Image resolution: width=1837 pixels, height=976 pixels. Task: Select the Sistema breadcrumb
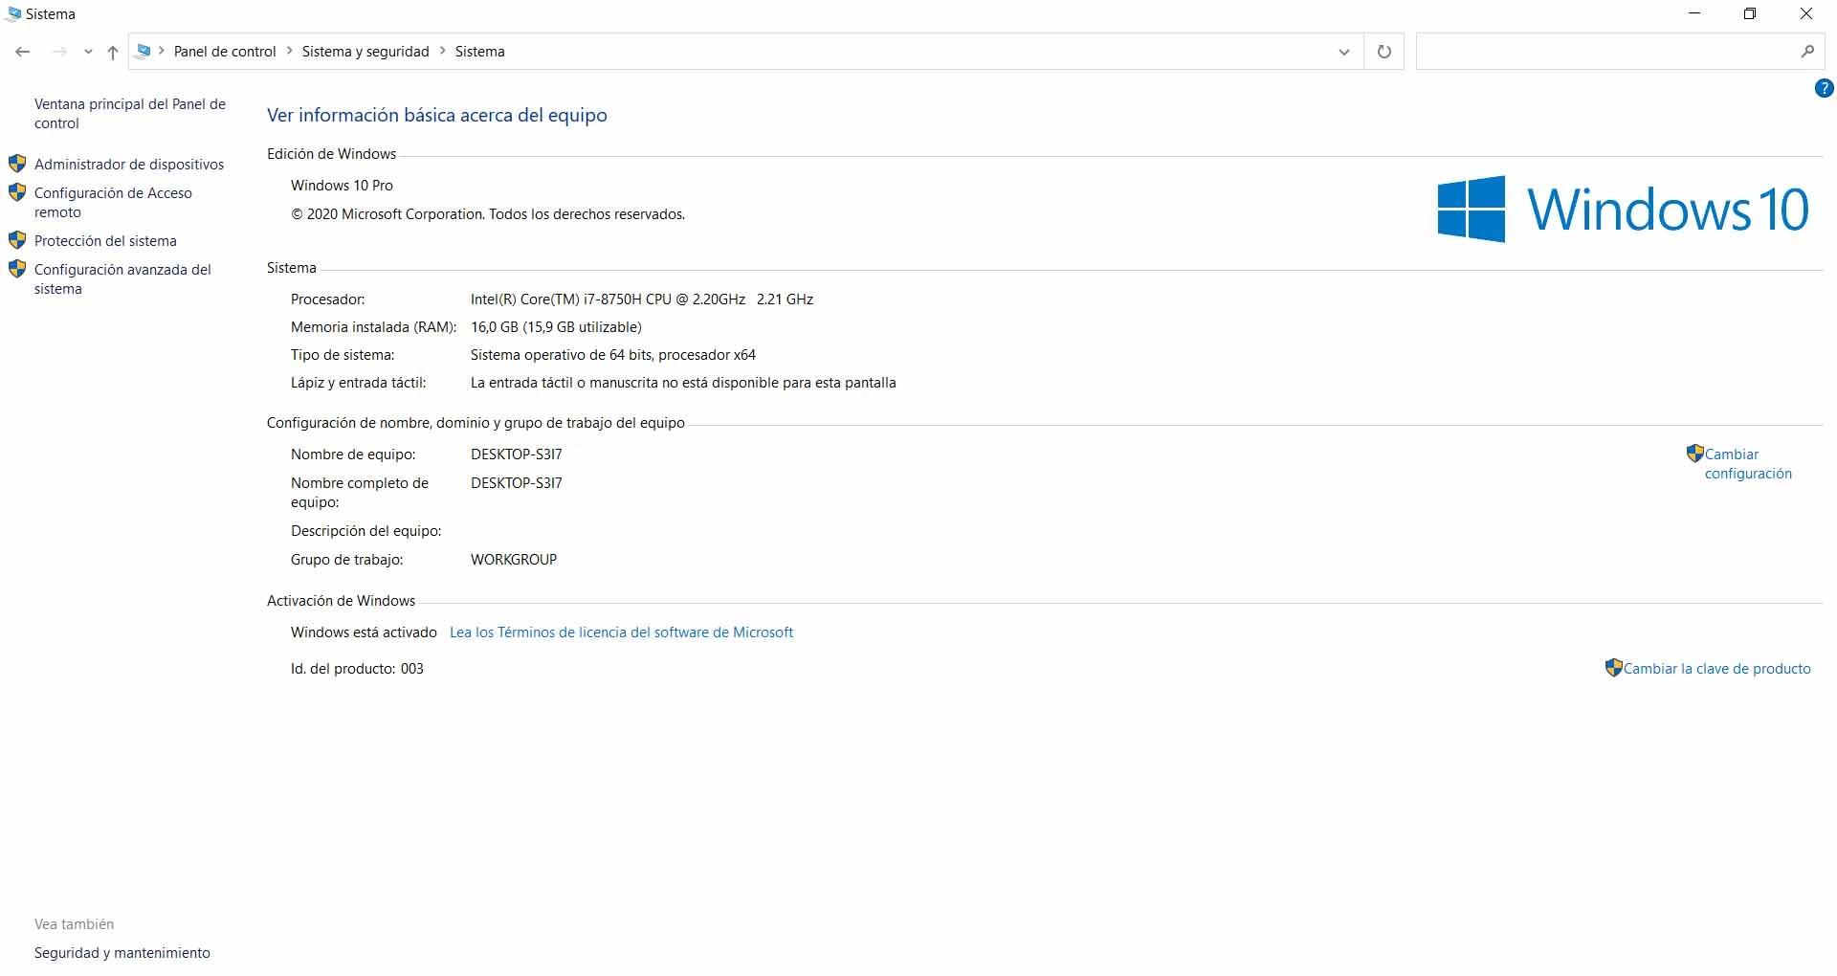(x=479, y=52)
